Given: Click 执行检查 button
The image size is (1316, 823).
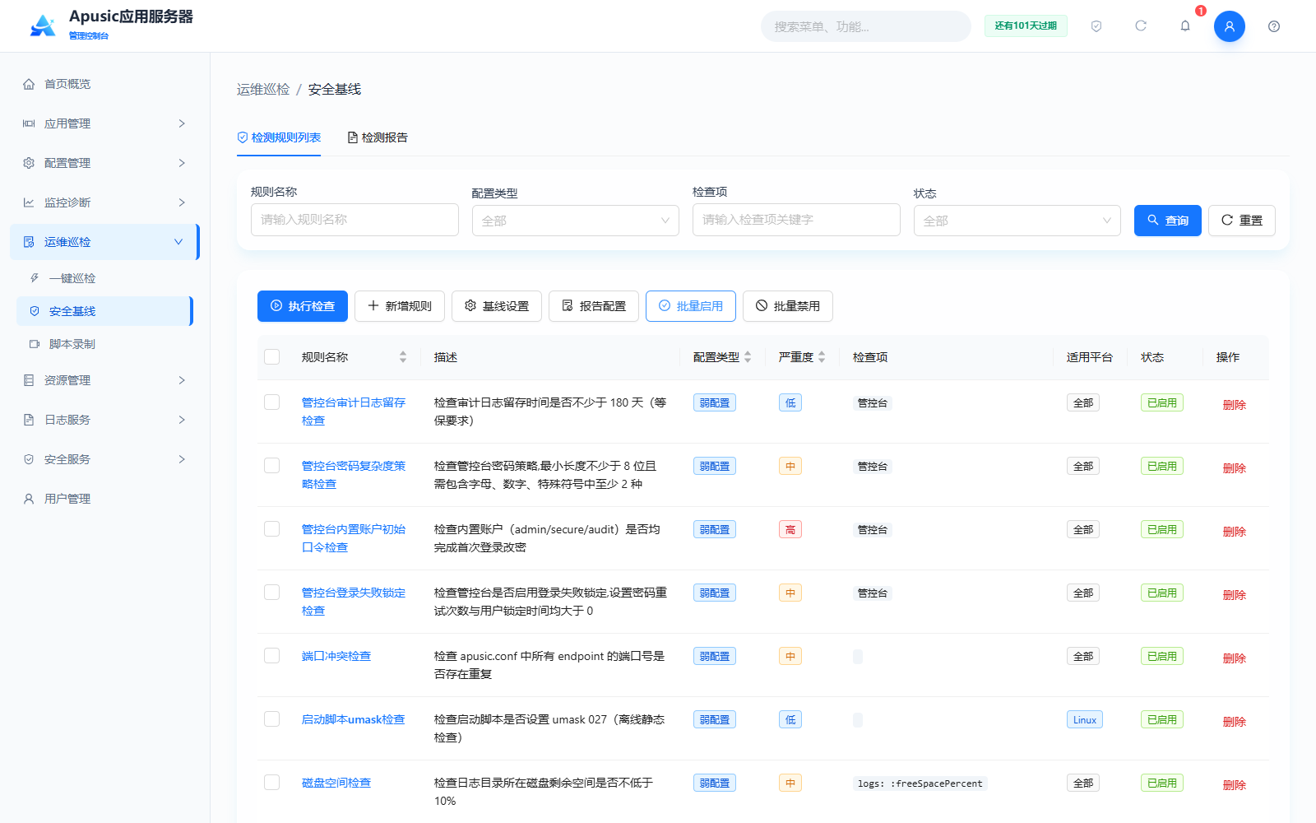Looking at the screenshot, I should pos(303,306).
